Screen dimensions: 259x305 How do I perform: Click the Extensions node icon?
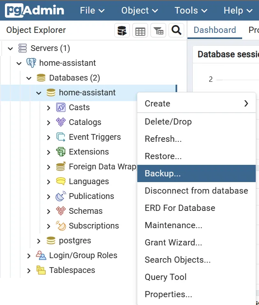click(61, 152)
